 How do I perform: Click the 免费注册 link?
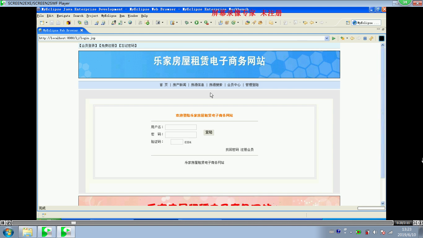(x=108, y=46)
